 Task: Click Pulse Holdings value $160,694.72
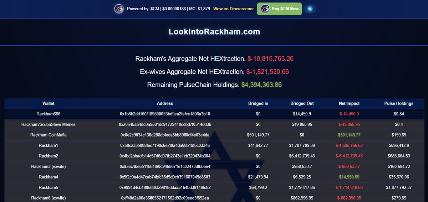399,166
